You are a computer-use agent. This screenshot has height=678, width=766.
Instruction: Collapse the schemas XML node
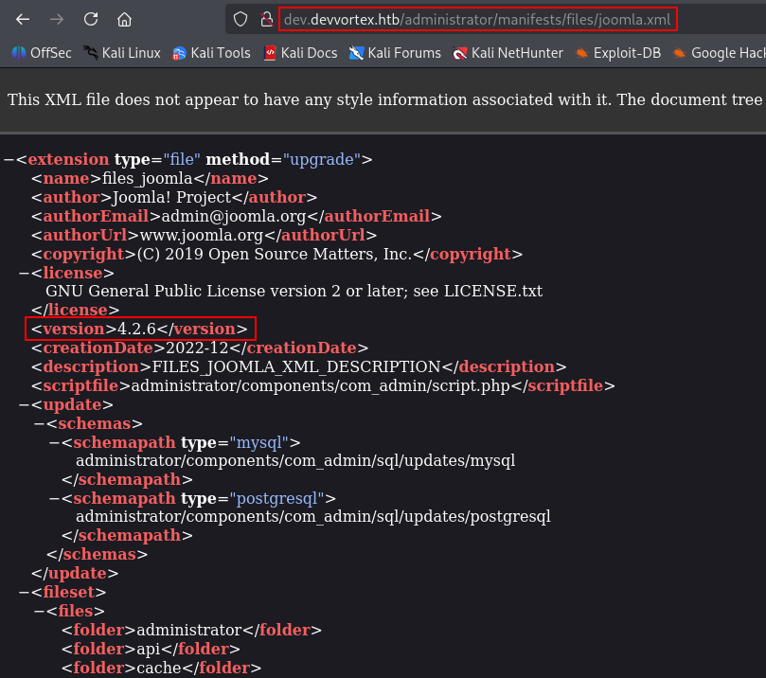39,424
